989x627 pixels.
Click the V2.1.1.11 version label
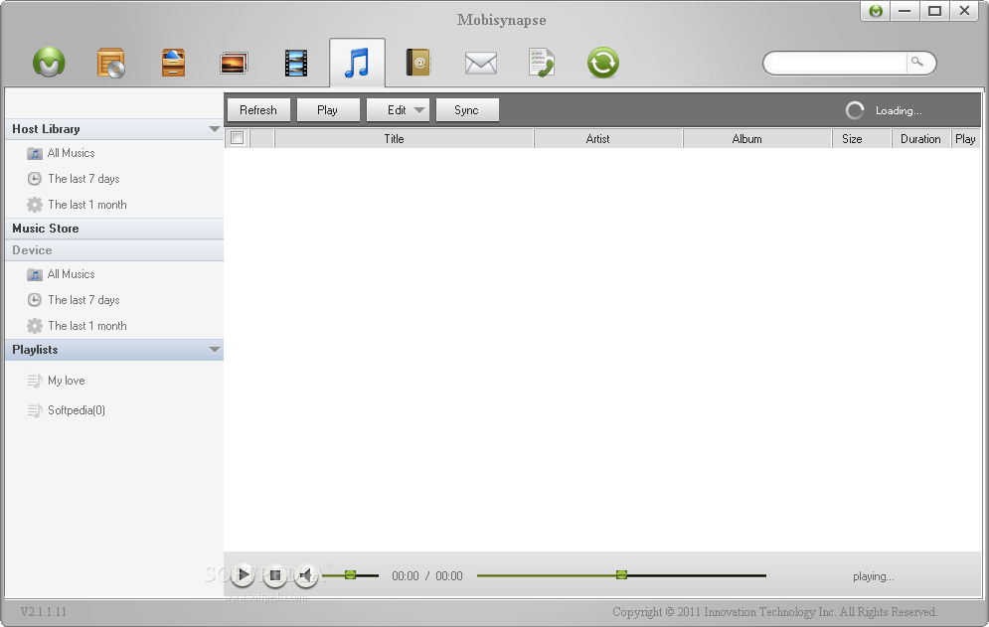pyautogui.click(x=43, y=612)
